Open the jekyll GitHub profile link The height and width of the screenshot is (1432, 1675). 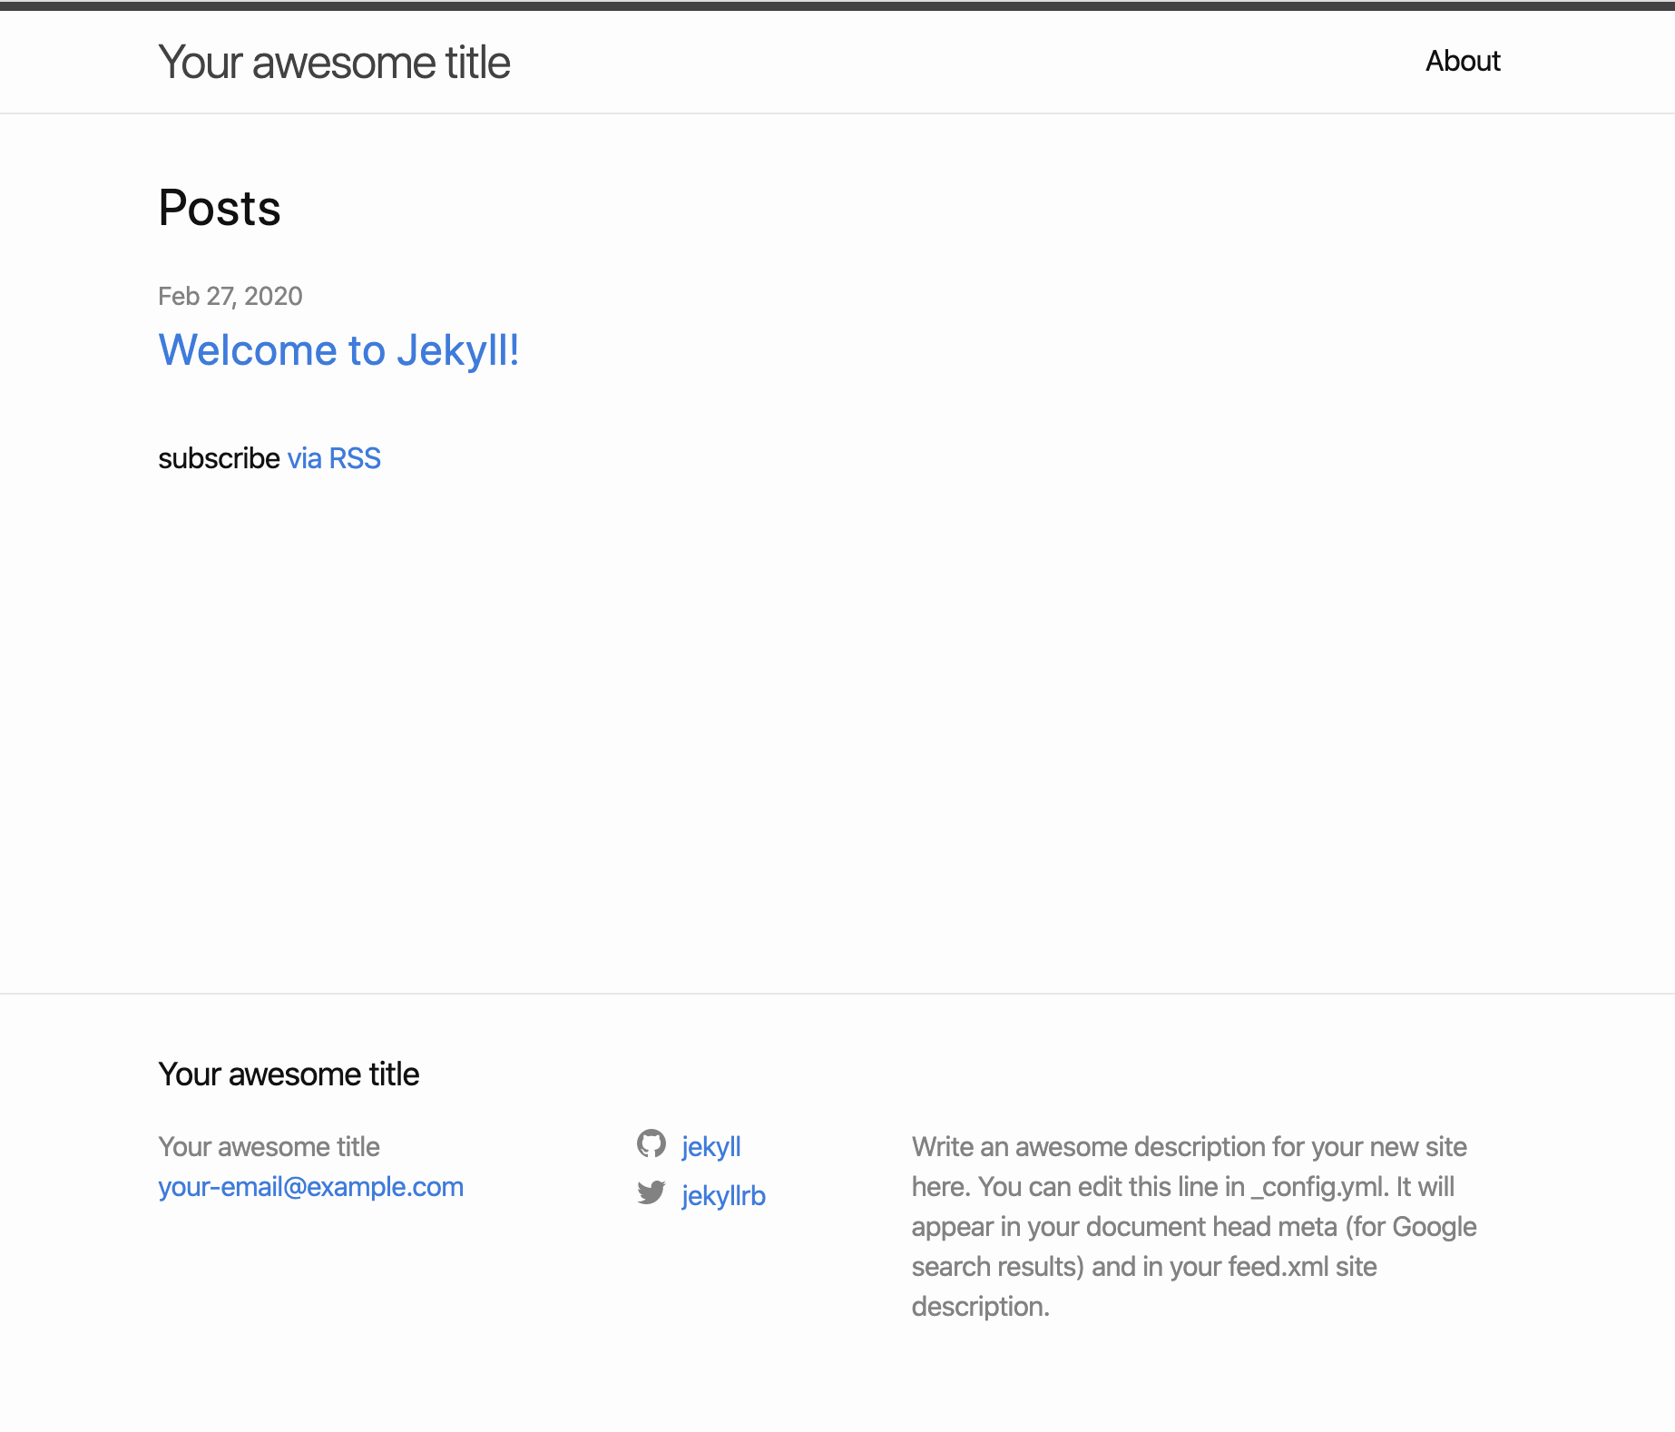[x=710, y=1146]
